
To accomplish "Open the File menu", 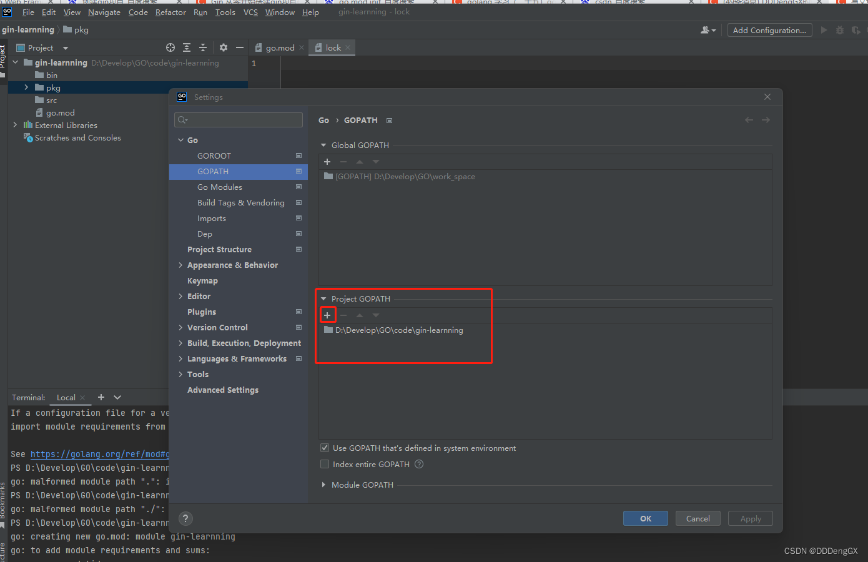I will (28, 12).
